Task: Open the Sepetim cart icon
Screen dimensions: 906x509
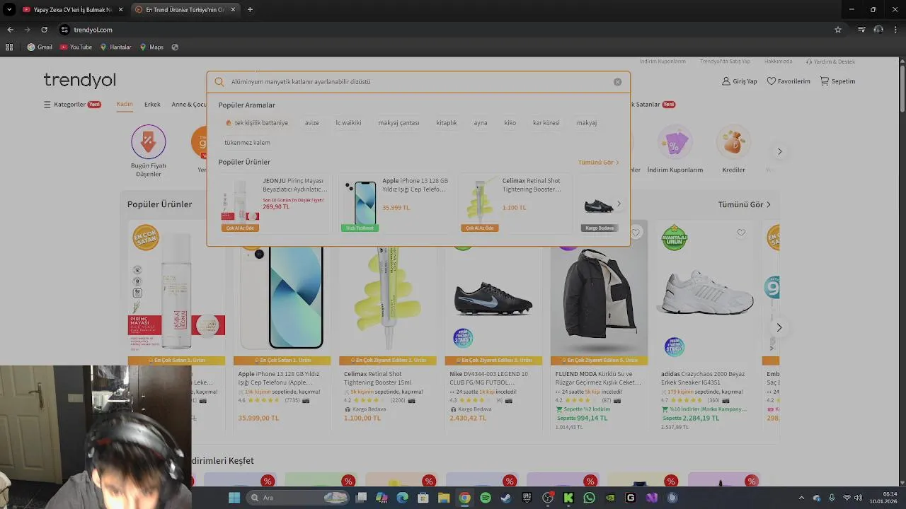Action: [x=837, y=81]
